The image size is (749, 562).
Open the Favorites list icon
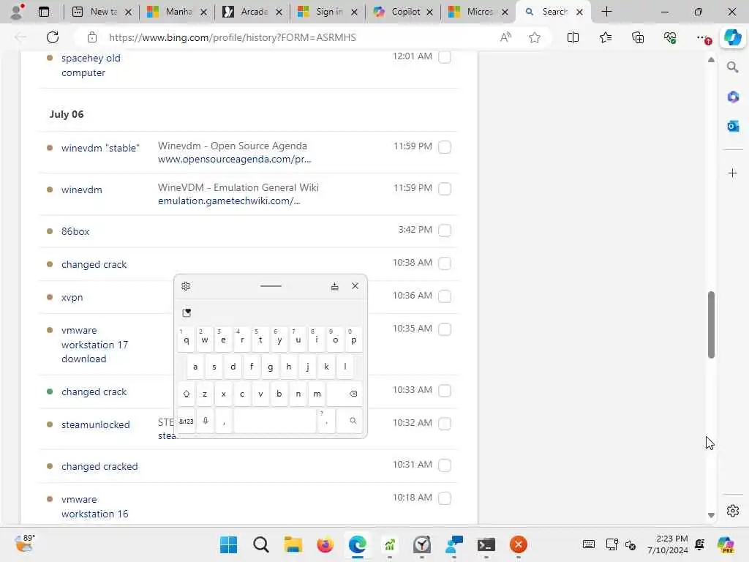[x=605, y=37]
